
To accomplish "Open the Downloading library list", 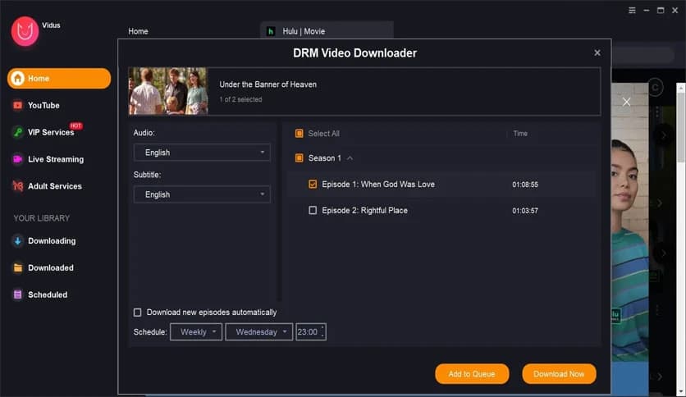I will [52, 241].
